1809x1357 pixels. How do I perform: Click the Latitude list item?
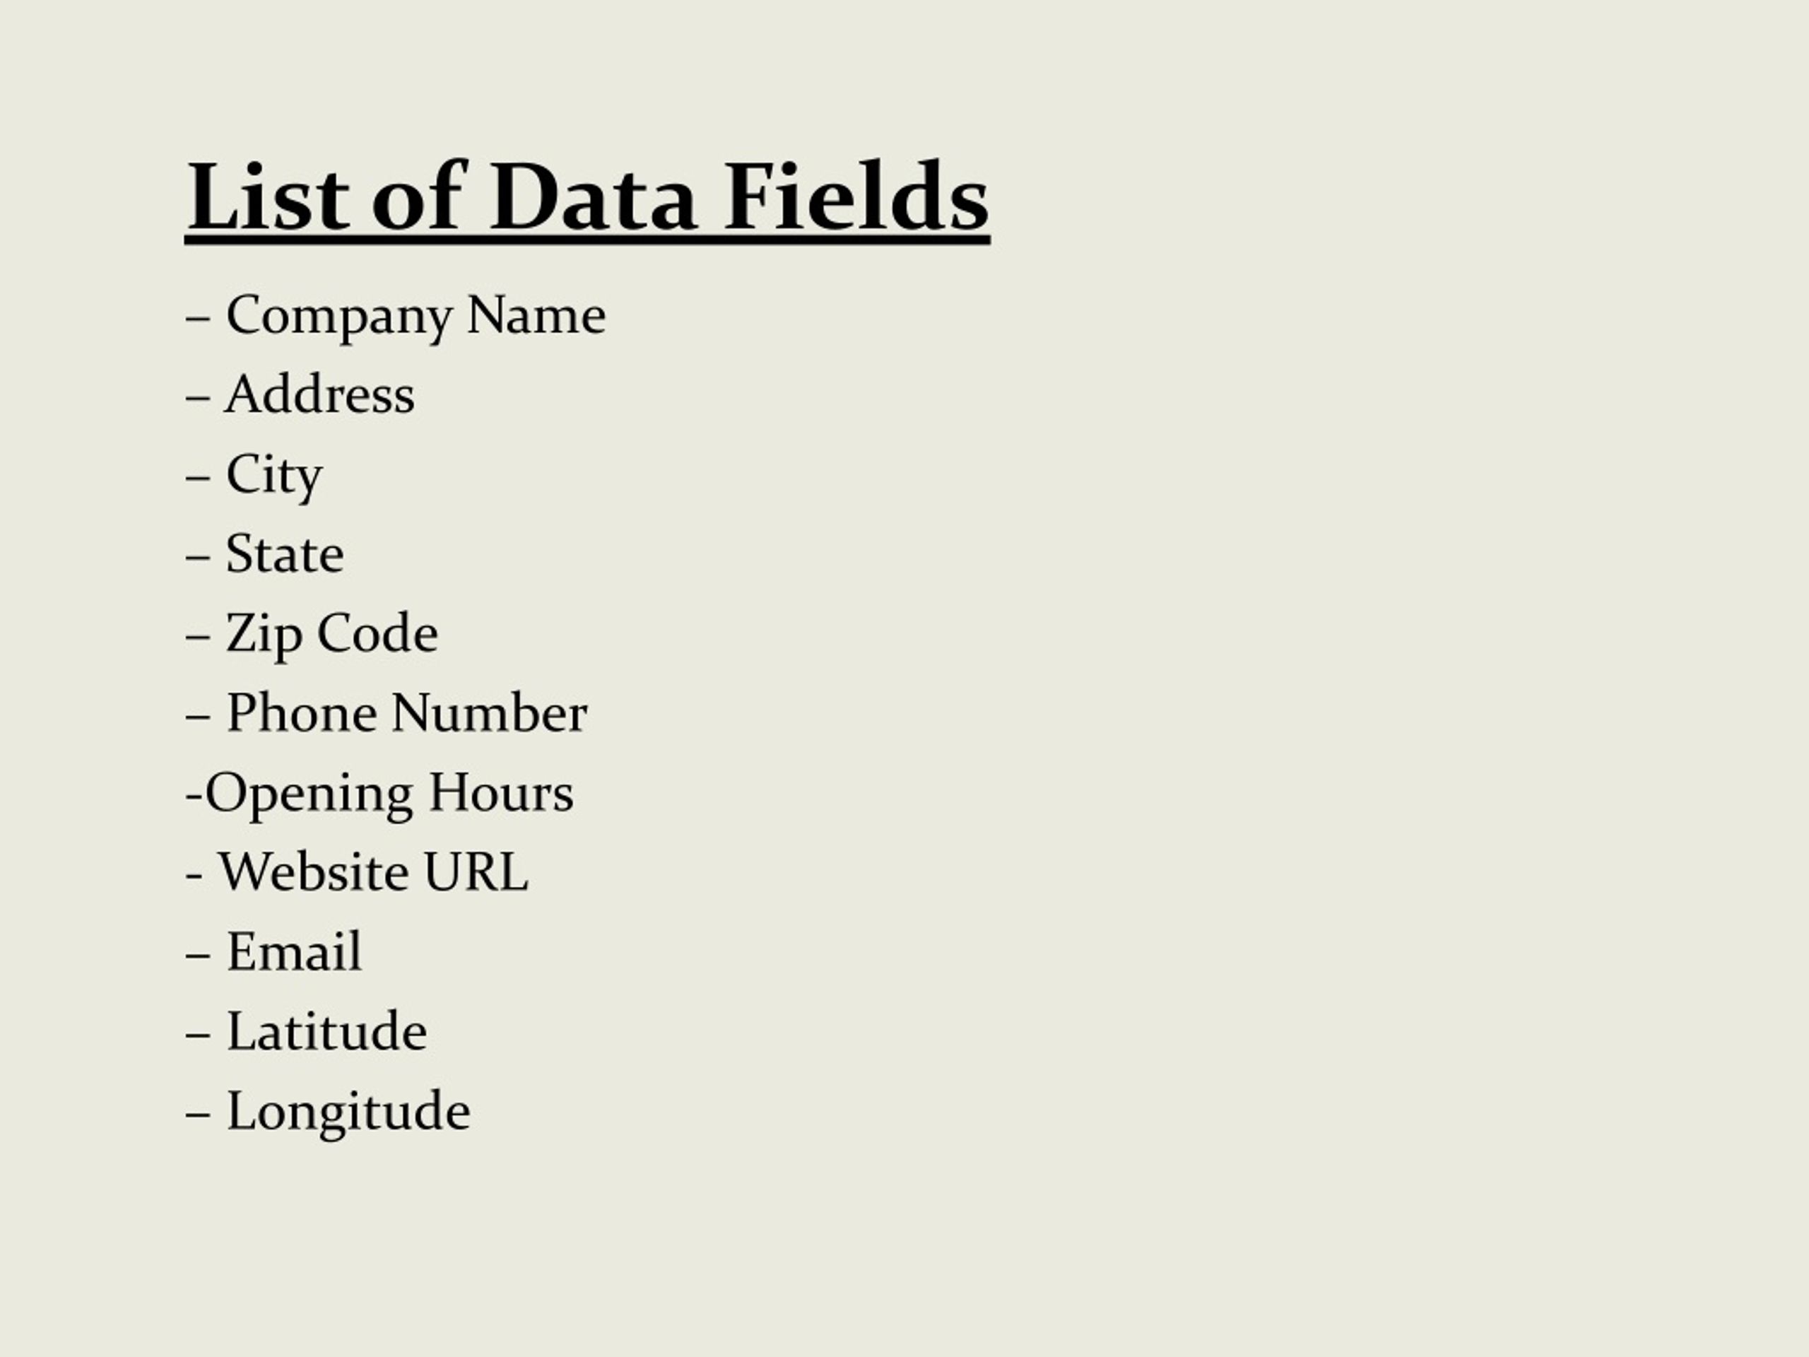click(x=307, y=1030)
